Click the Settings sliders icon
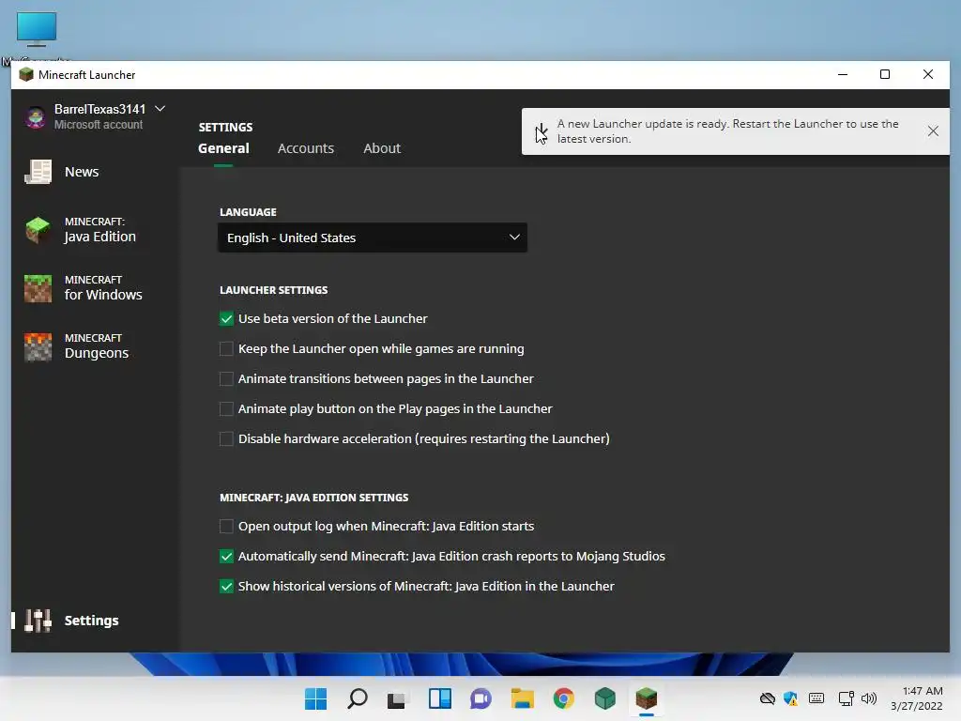Viewport: 961px width, 721px height. [38, 621]
